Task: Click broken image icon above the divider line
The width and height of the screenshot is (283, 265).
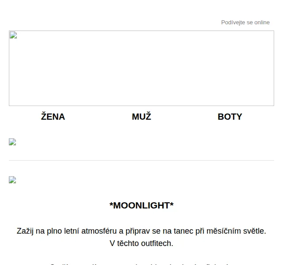Action: tap(12, 142)
